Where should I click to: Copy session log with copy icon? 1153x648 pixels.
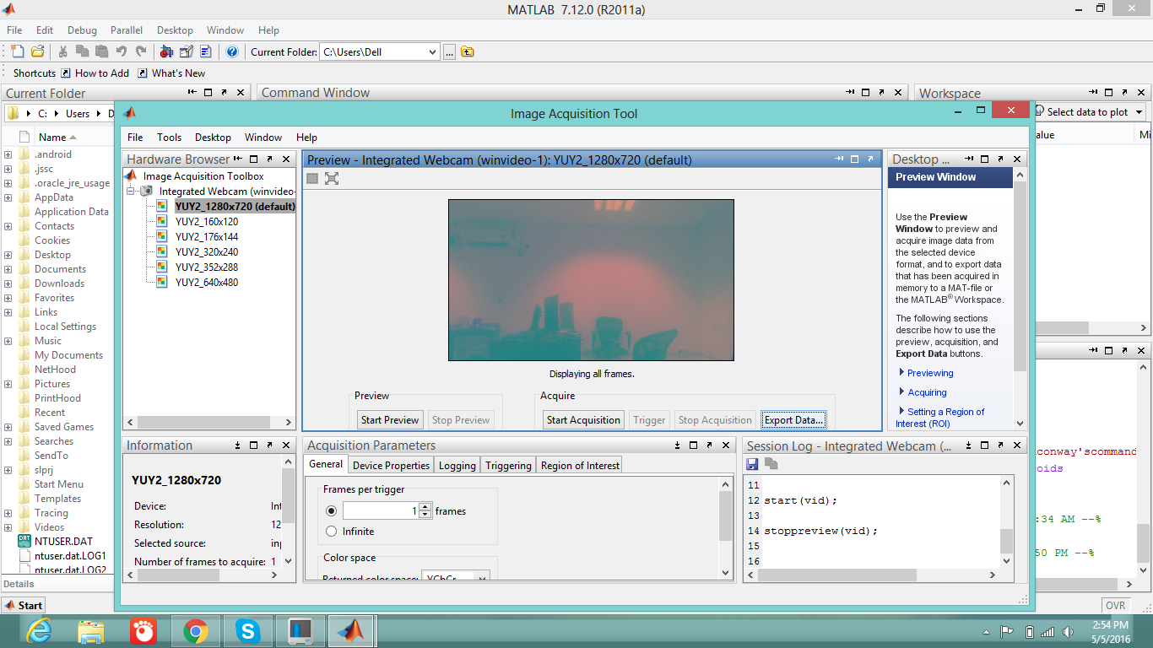(771, 463)
